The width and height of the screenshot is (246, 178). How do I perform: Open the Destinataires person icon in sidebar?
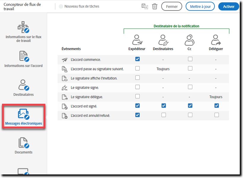pos(24,85)
